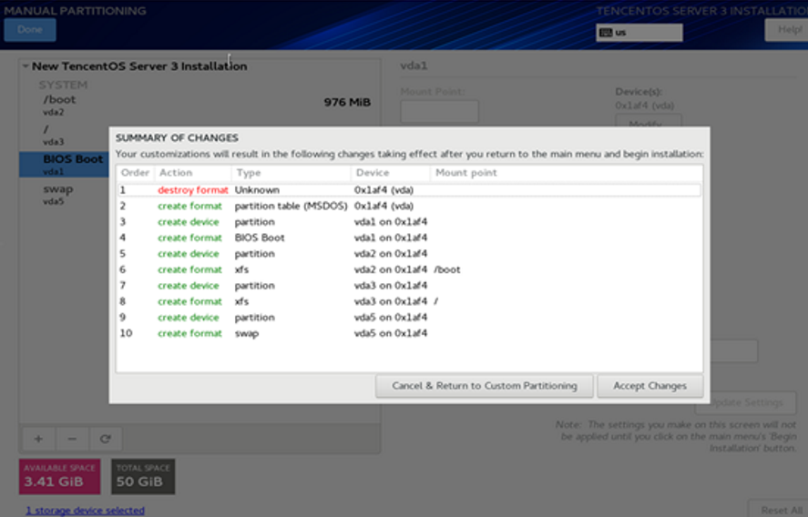Click the Accept Changes button
Screen dimensions: 808x517
[649, 386]
